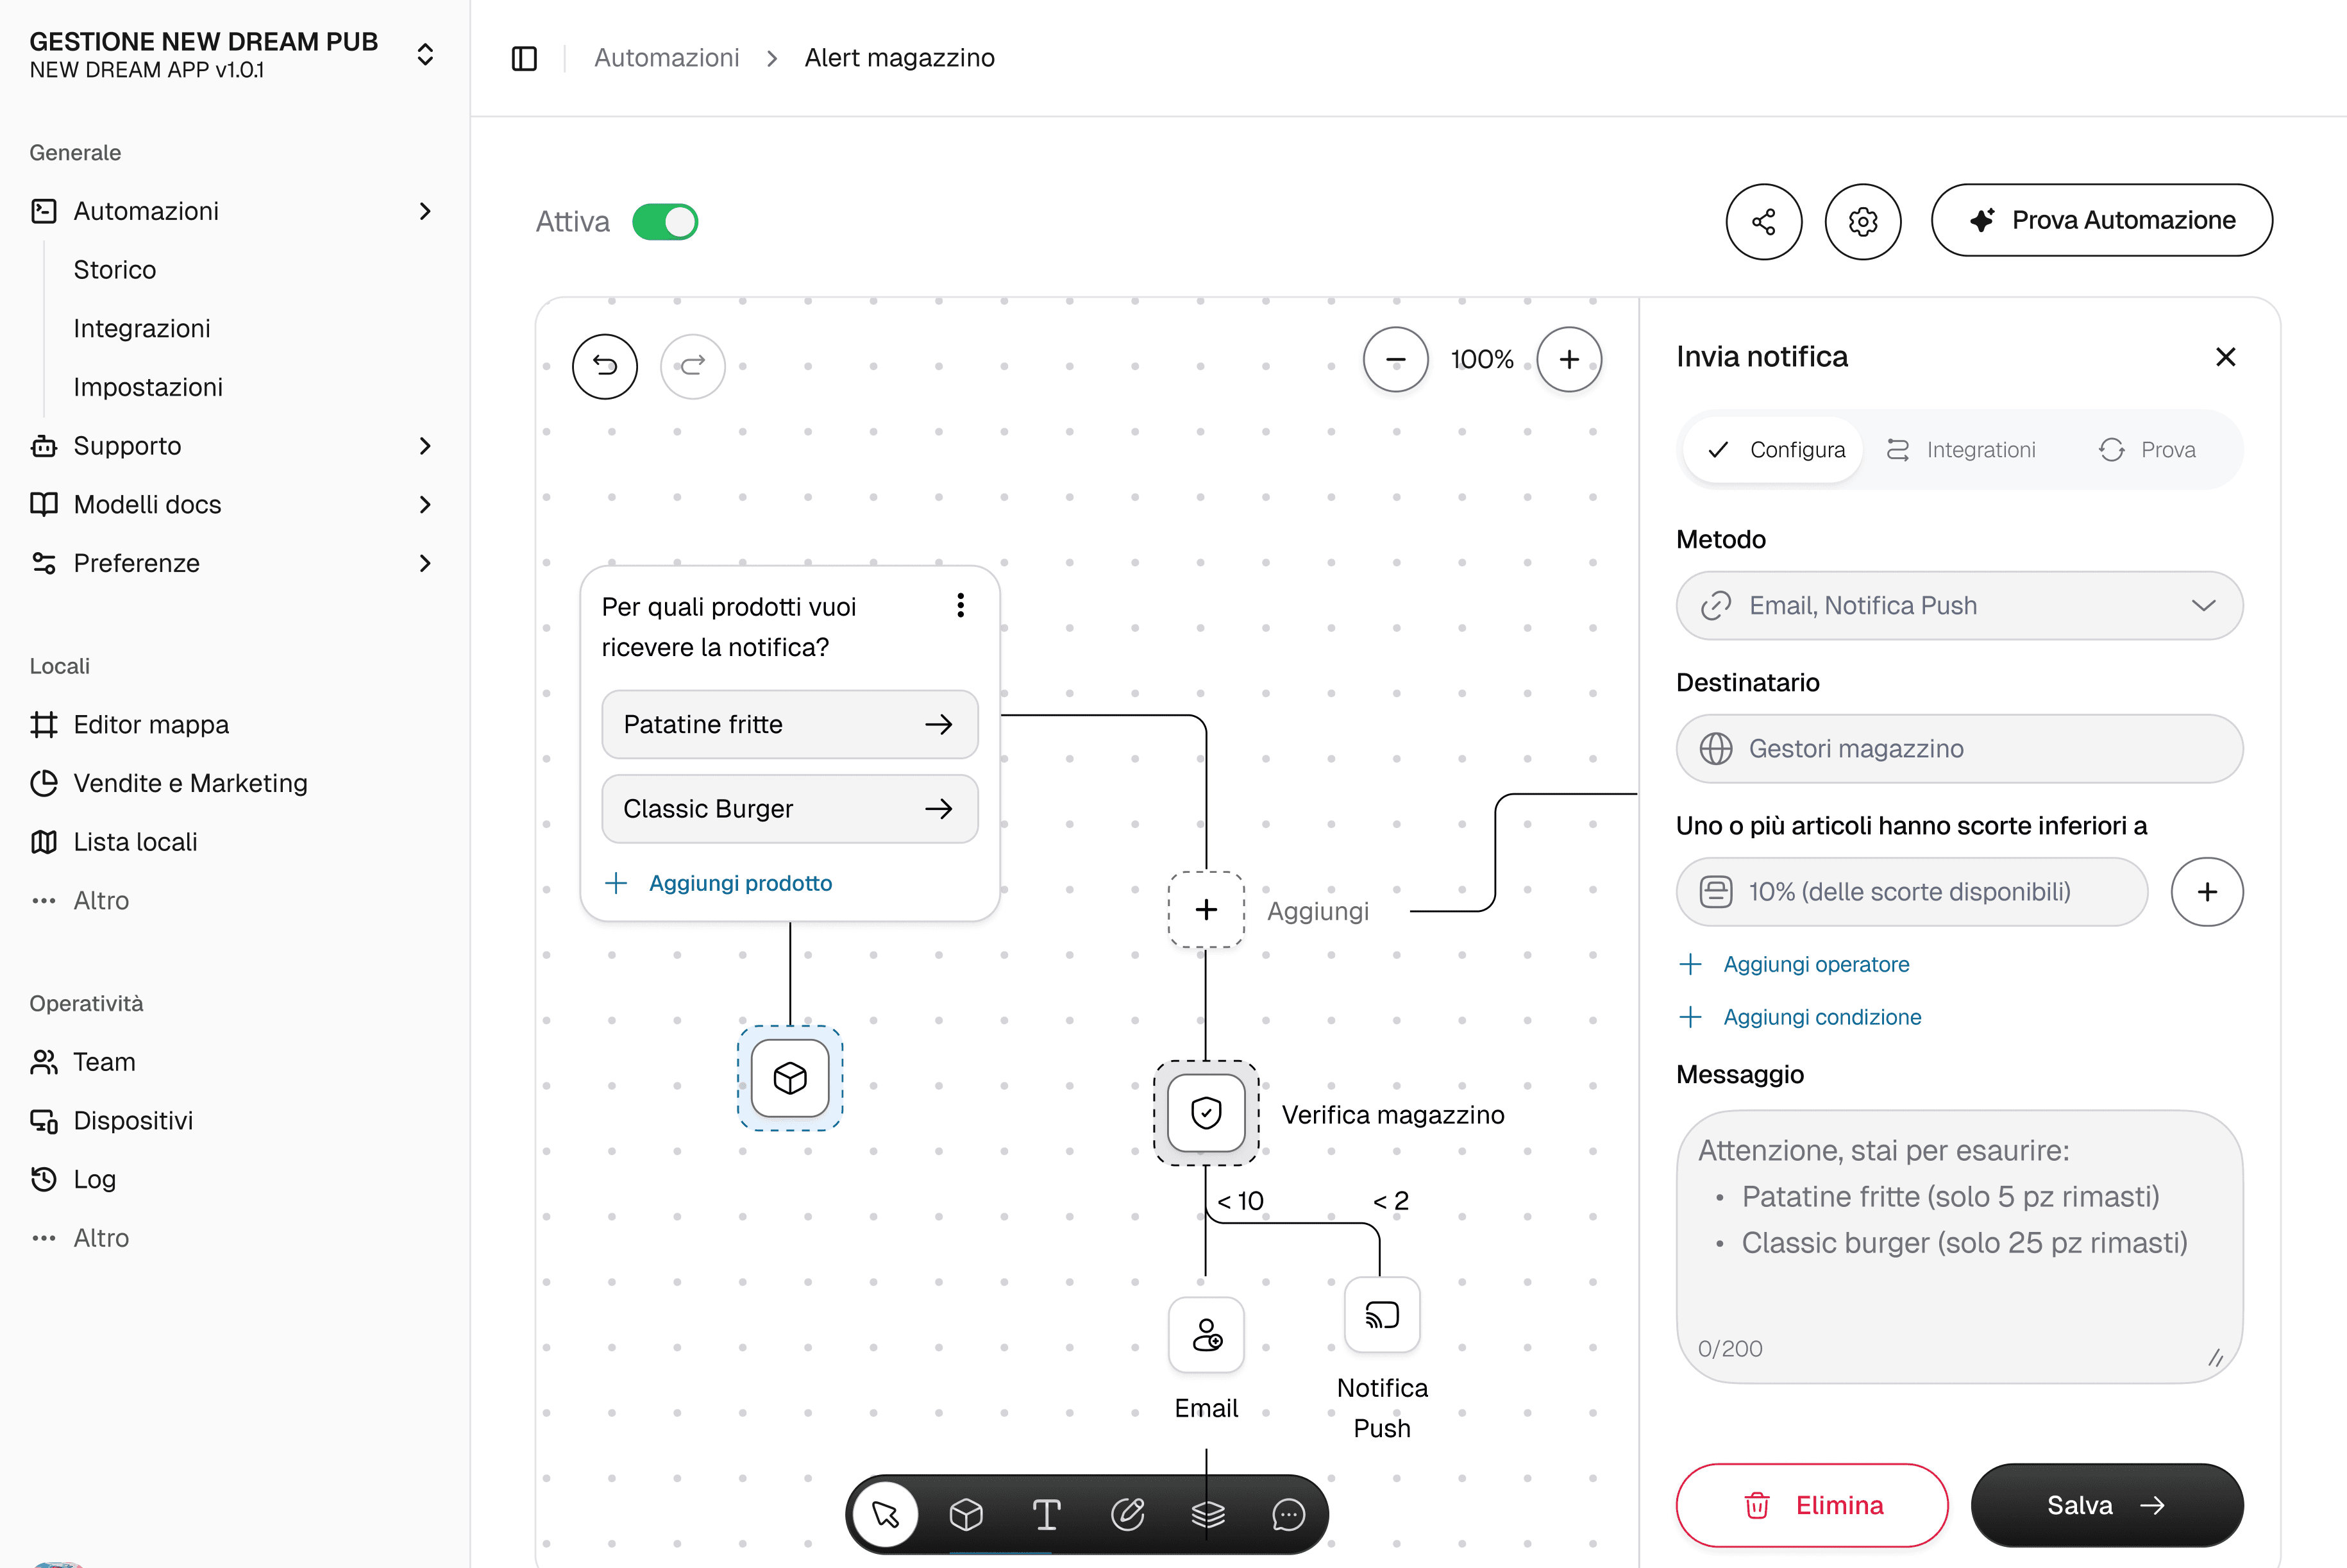2347x1568 pixels.
Task: Expand the Automazioni chevron in the sidebar
Action: click(x=425, y=211)
